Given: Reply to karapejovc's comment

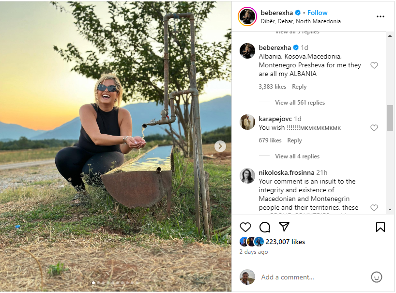Looking at the screenshot, I should (294, 140).
